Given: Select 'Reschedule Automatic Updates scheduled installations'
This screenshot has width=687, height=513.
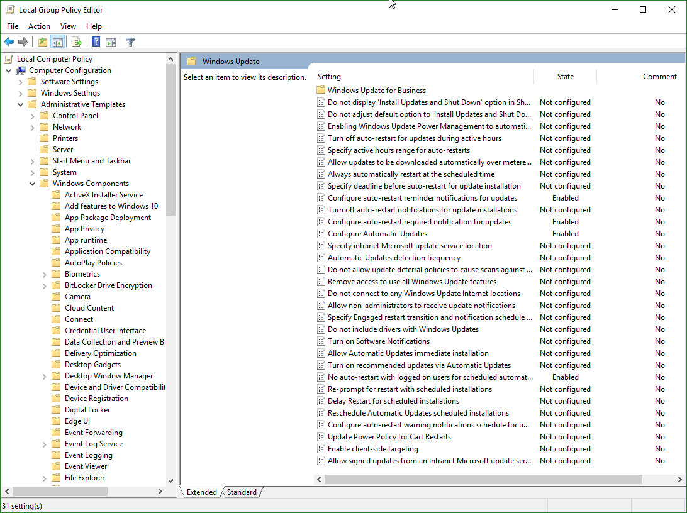Looking at the screenshot, I should (418, 413).
